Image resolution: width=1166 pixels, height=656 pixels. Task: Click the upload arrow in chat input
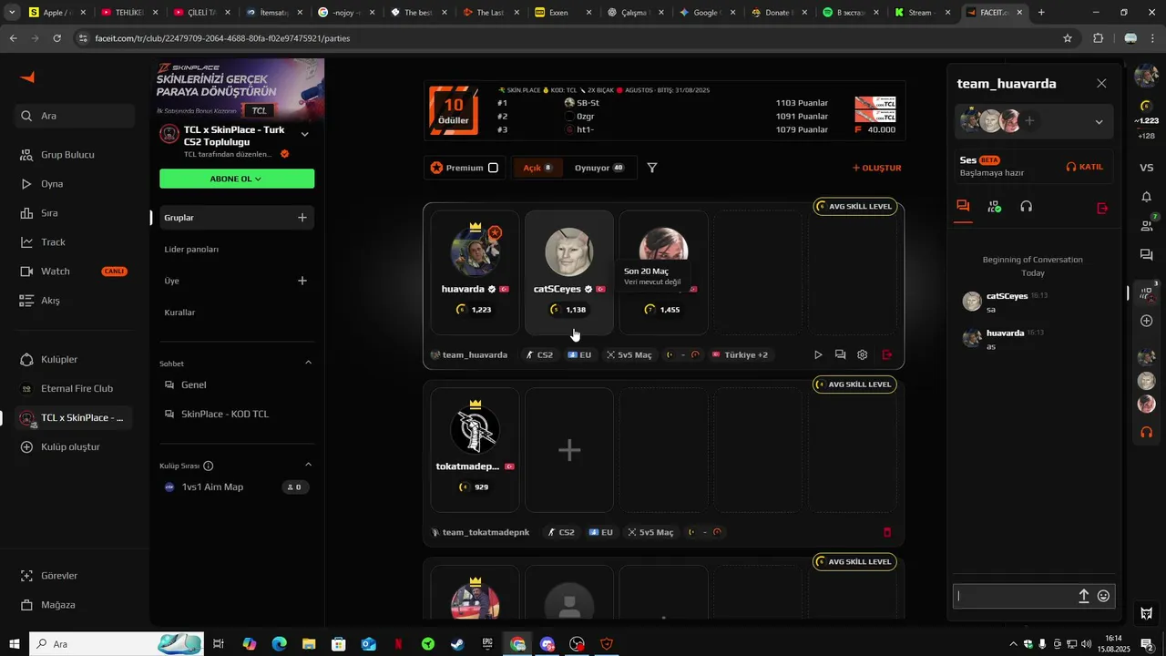pos(1084,596)
